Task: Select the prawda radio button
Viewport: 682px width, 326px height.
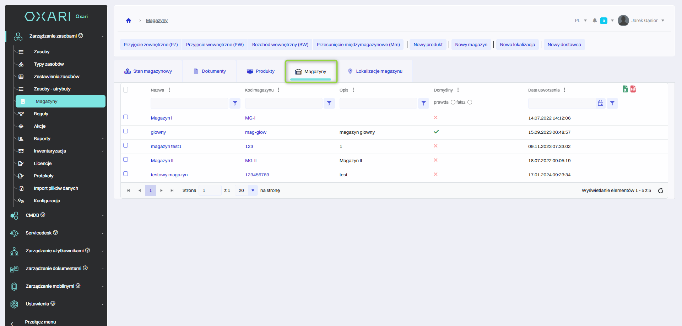Action: tap(453, 102)
